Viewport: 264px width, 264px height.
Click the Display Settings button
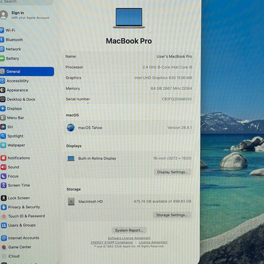pyautogui.click(x=173, y=172)
